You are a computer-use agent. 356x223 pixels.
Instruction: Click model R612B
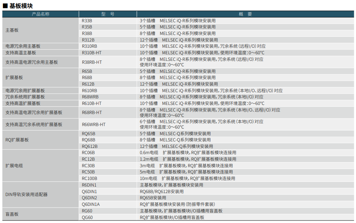88,84
